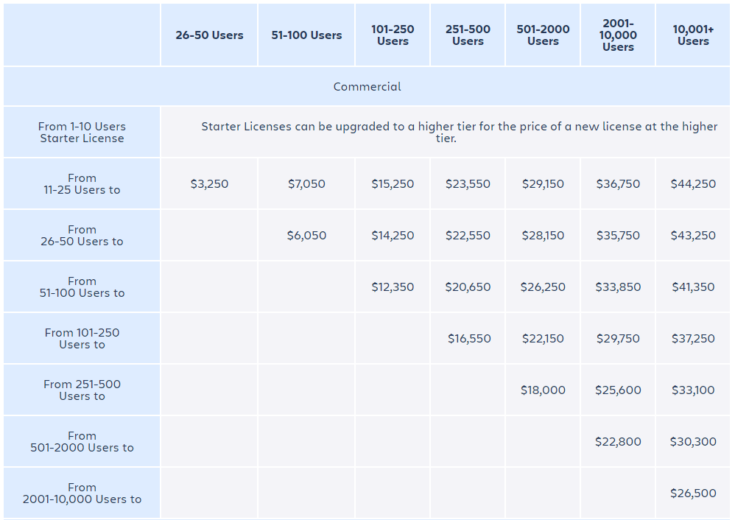Viewport: 735px width, 520px height.
Task: Click the 101-250 Users column header
Action: click(393, 35)
